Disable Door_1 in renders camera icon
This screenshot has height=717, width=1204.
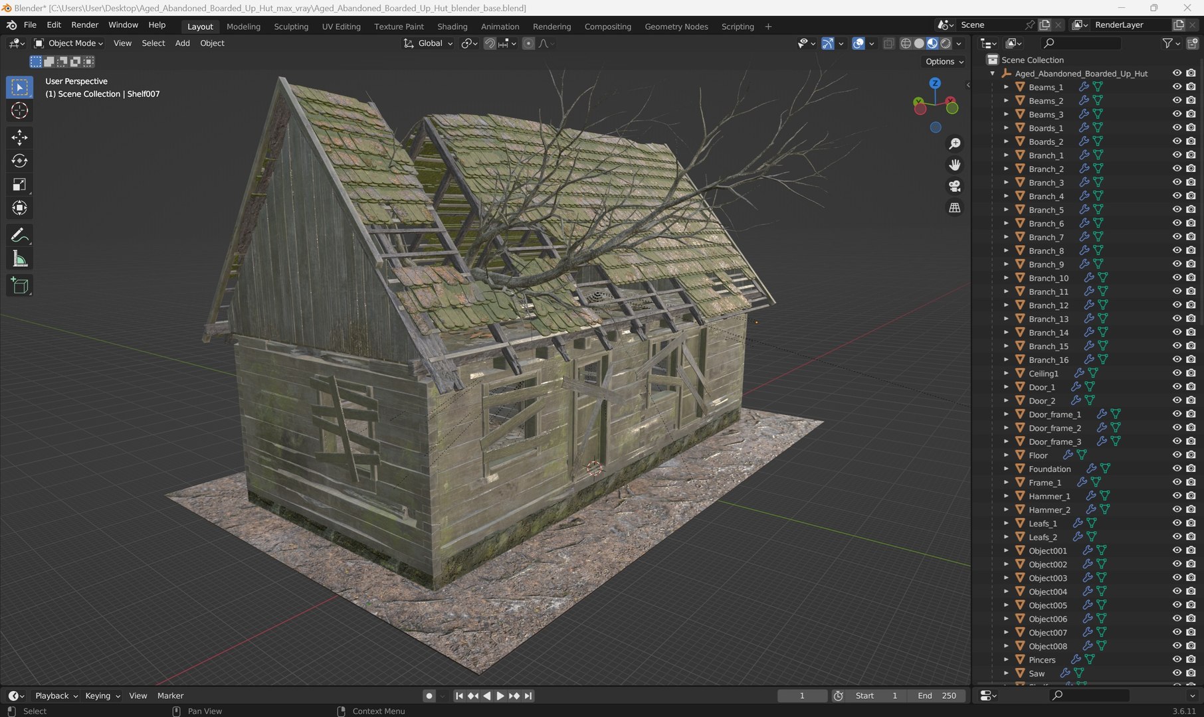[x=1191, y=387]
